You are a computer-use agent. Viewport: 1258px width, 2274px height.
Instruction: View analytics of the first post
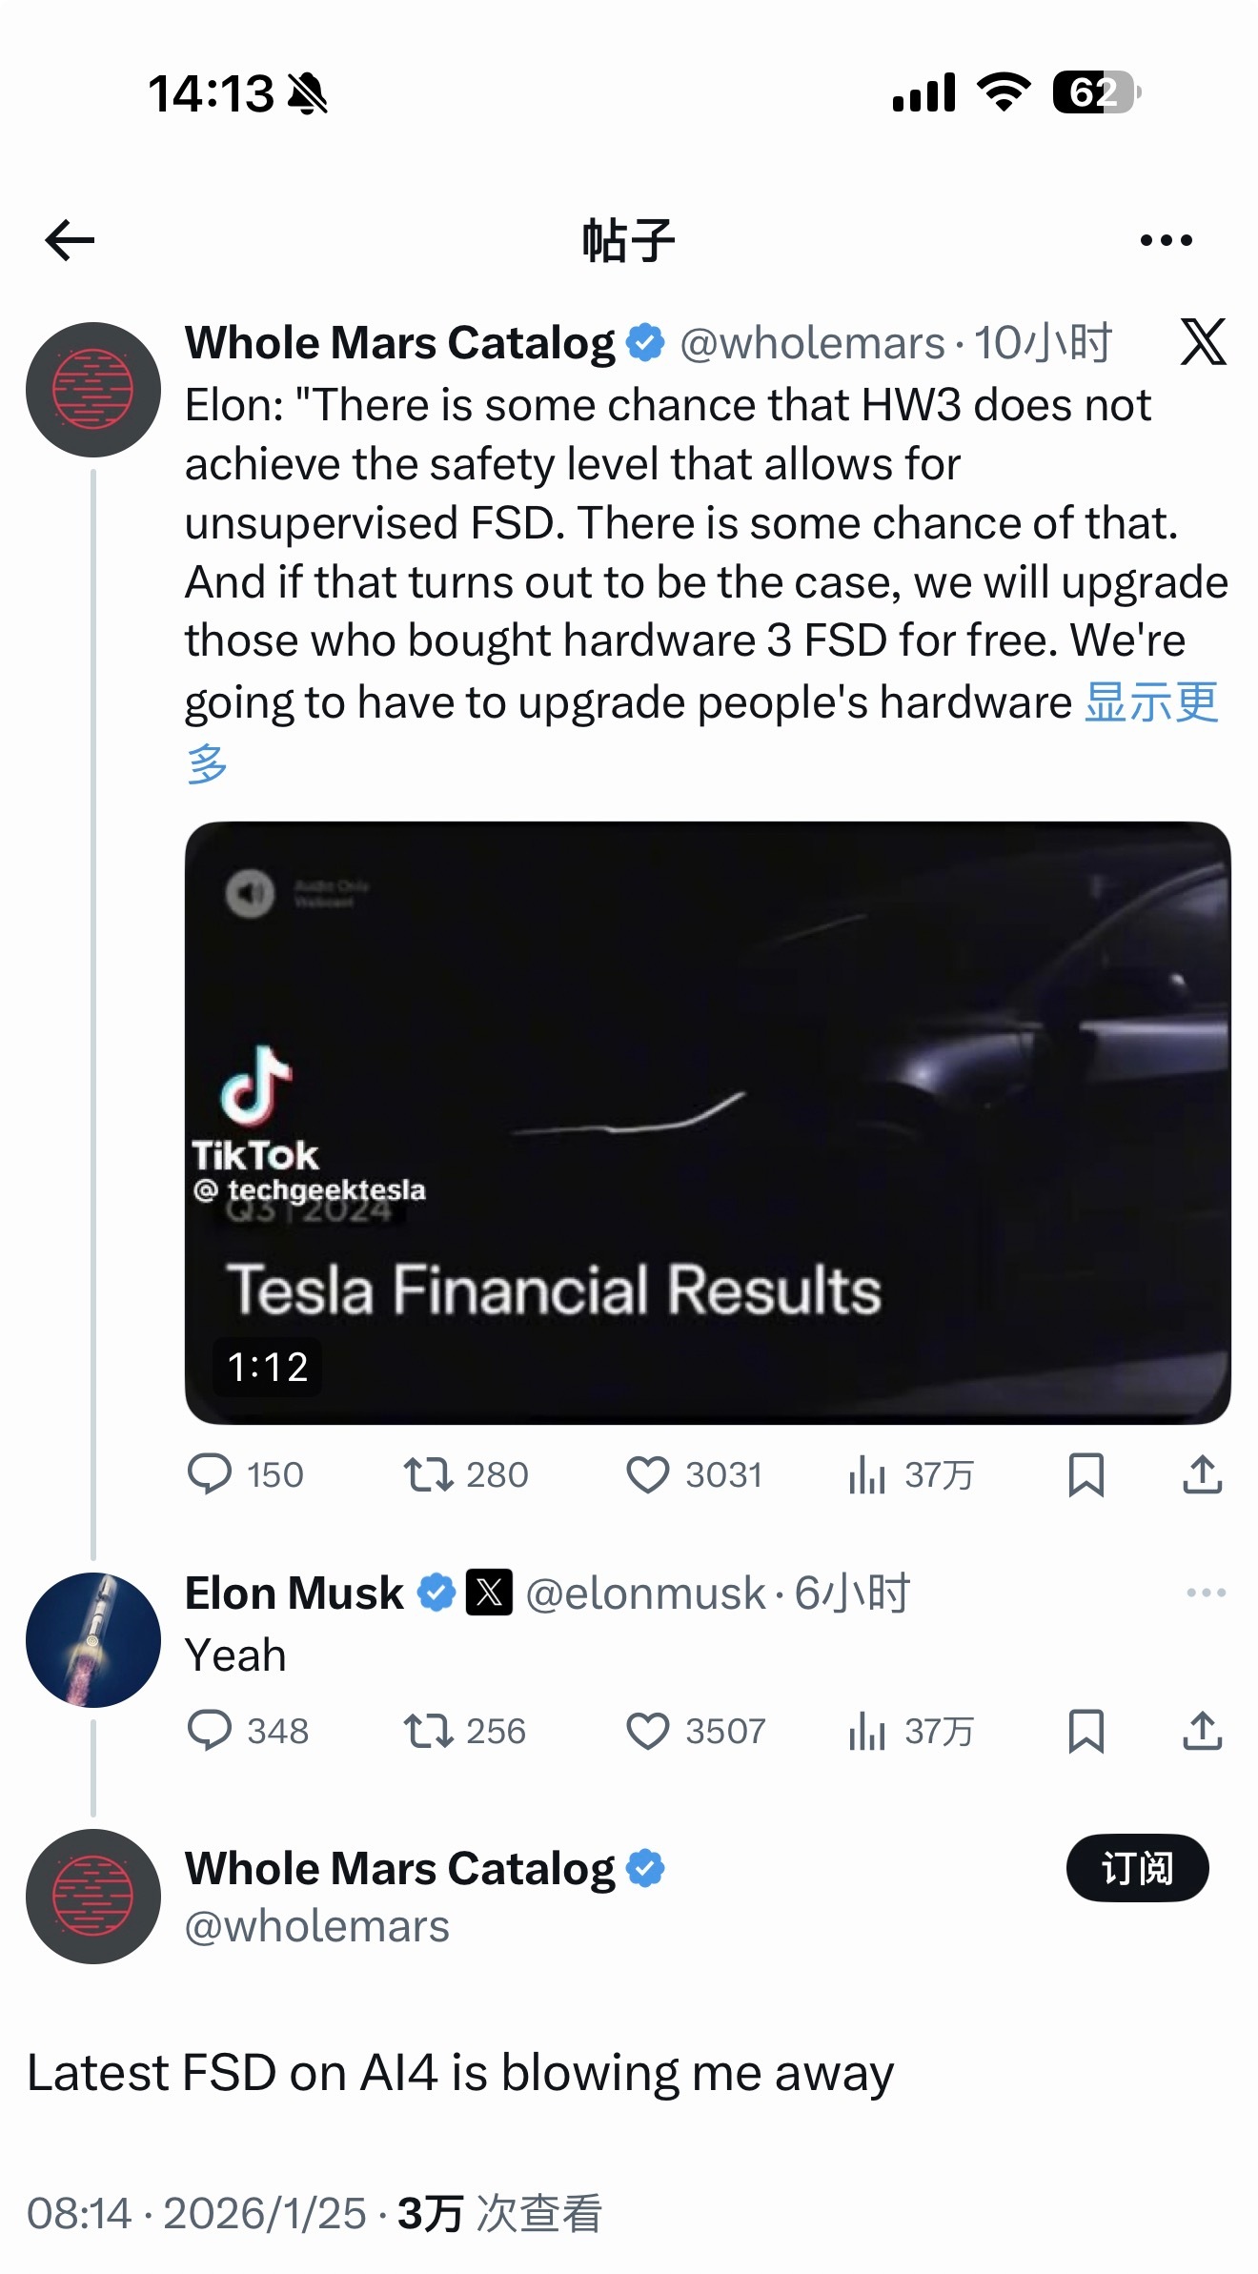(x=867, y=1474)
